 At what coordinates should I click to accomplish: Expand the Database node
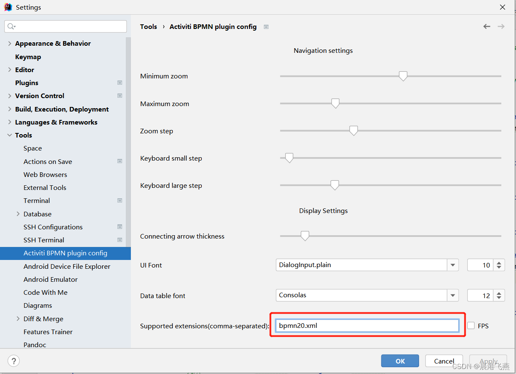(18, 214)
